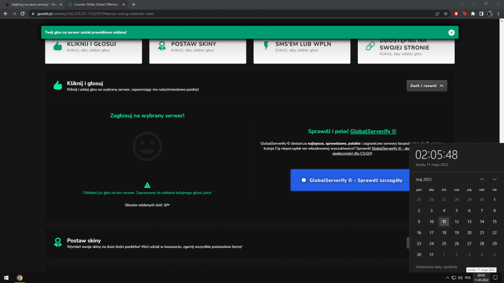Open the extensions puzzle piece menu
The image size is (504, 283).
pyautogui.click(x=473, y=14)
